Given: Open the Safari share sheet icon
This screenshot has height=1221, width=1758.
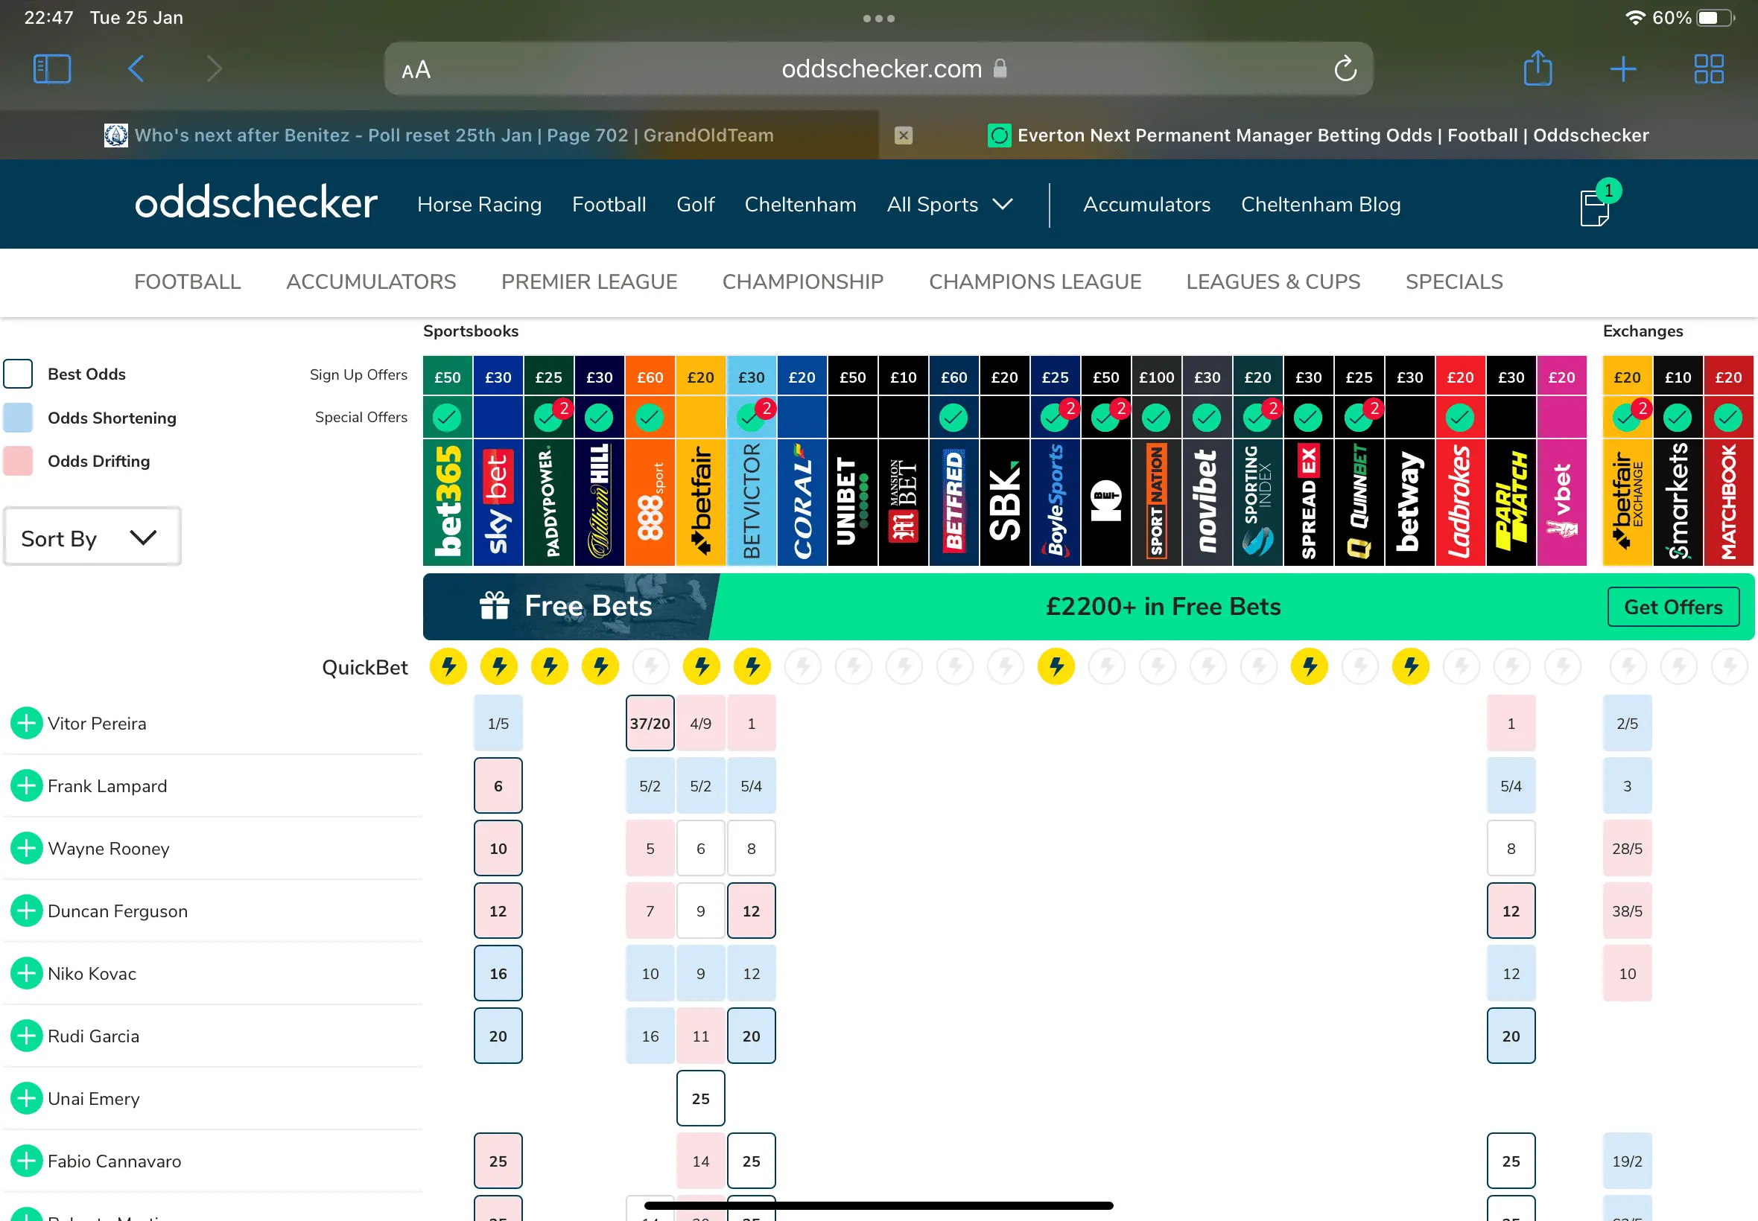Looking at the screenshot, I should 1538,68.
